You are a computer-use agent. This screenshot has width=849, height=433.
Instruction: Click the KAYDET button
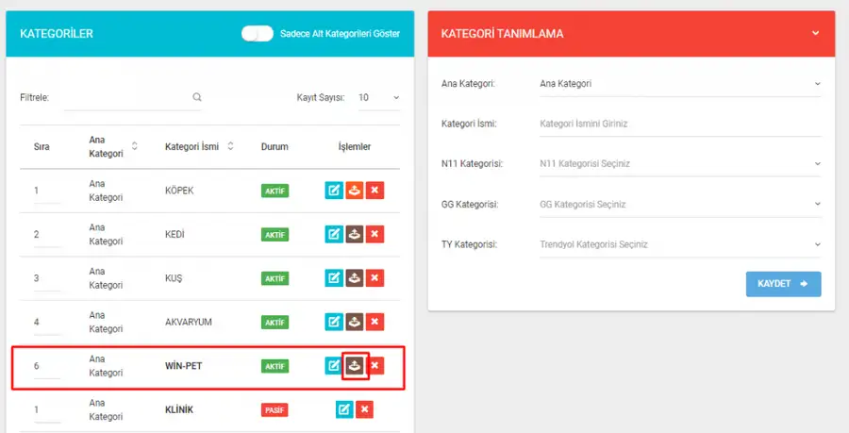point(784,284)
